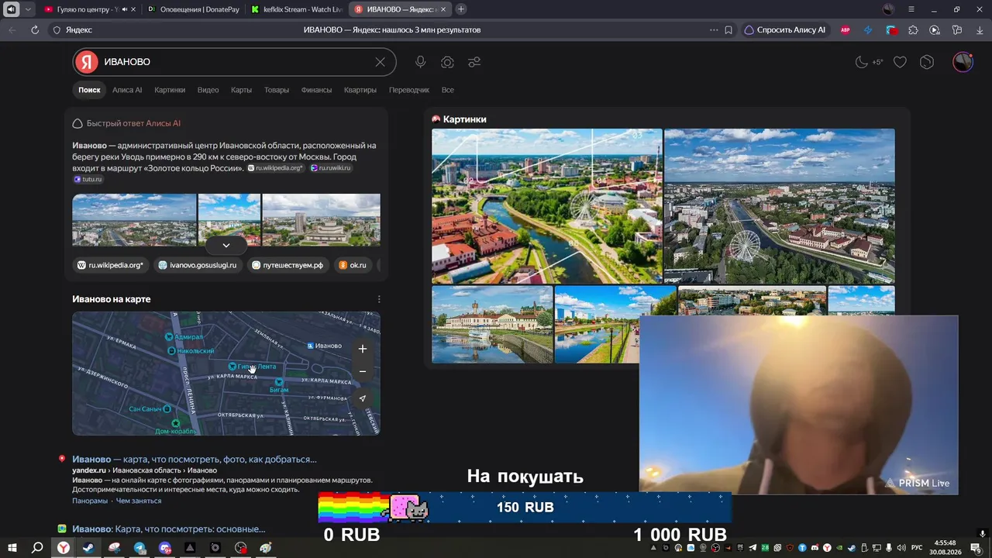Open the ru.wikipedia.org source chip

tap(111, 265)
